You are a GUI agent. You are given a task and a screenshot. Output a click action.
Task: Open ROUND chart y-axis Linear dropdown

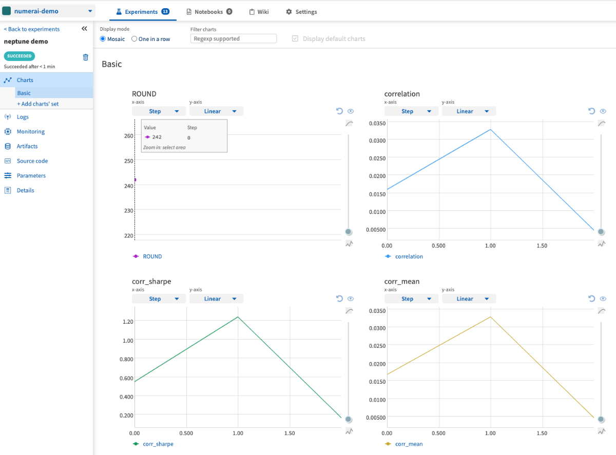click(x=216, y=111)
